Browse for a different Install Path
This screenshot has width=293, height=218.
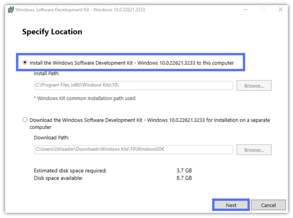click(x=254, y=85)
